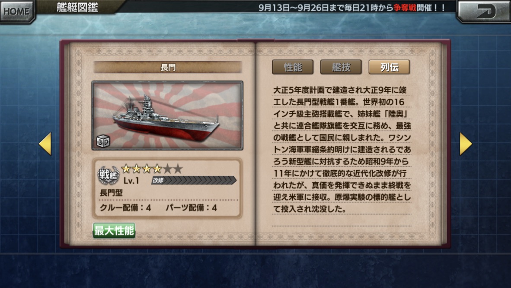Screen dimensions: 511x288
Task: Click the star rarity rating
Action: coord(152,169)
